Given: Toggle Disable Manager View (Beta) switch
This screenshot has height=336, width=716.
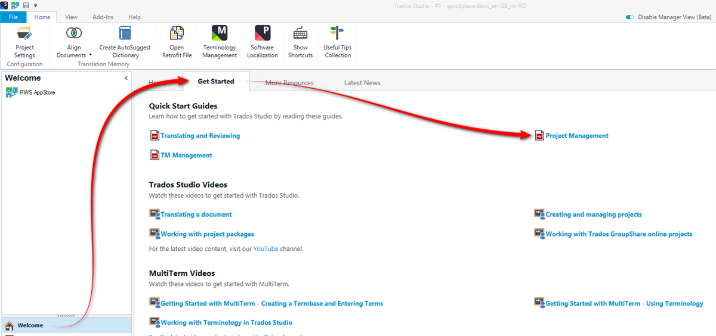Looking at the screenshot, I should [629, 17].
